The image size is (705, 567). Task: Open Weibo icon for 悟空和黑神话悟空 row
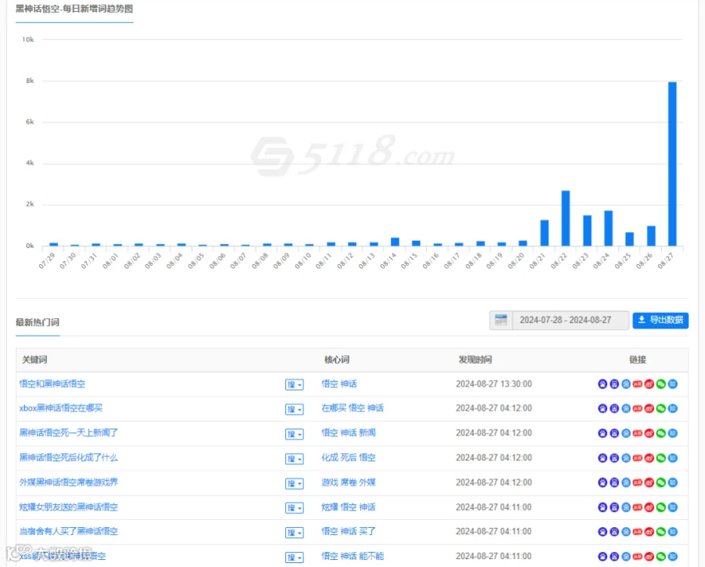coord(649,383)
